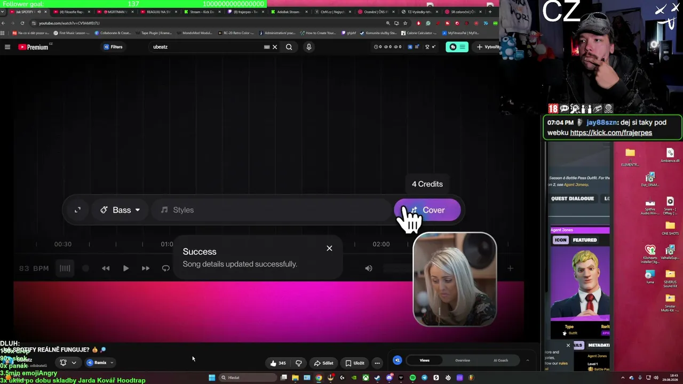Go to YouTube Premium home logo
The height and width of the screenshot is (384, 683).
click(34, 47)
